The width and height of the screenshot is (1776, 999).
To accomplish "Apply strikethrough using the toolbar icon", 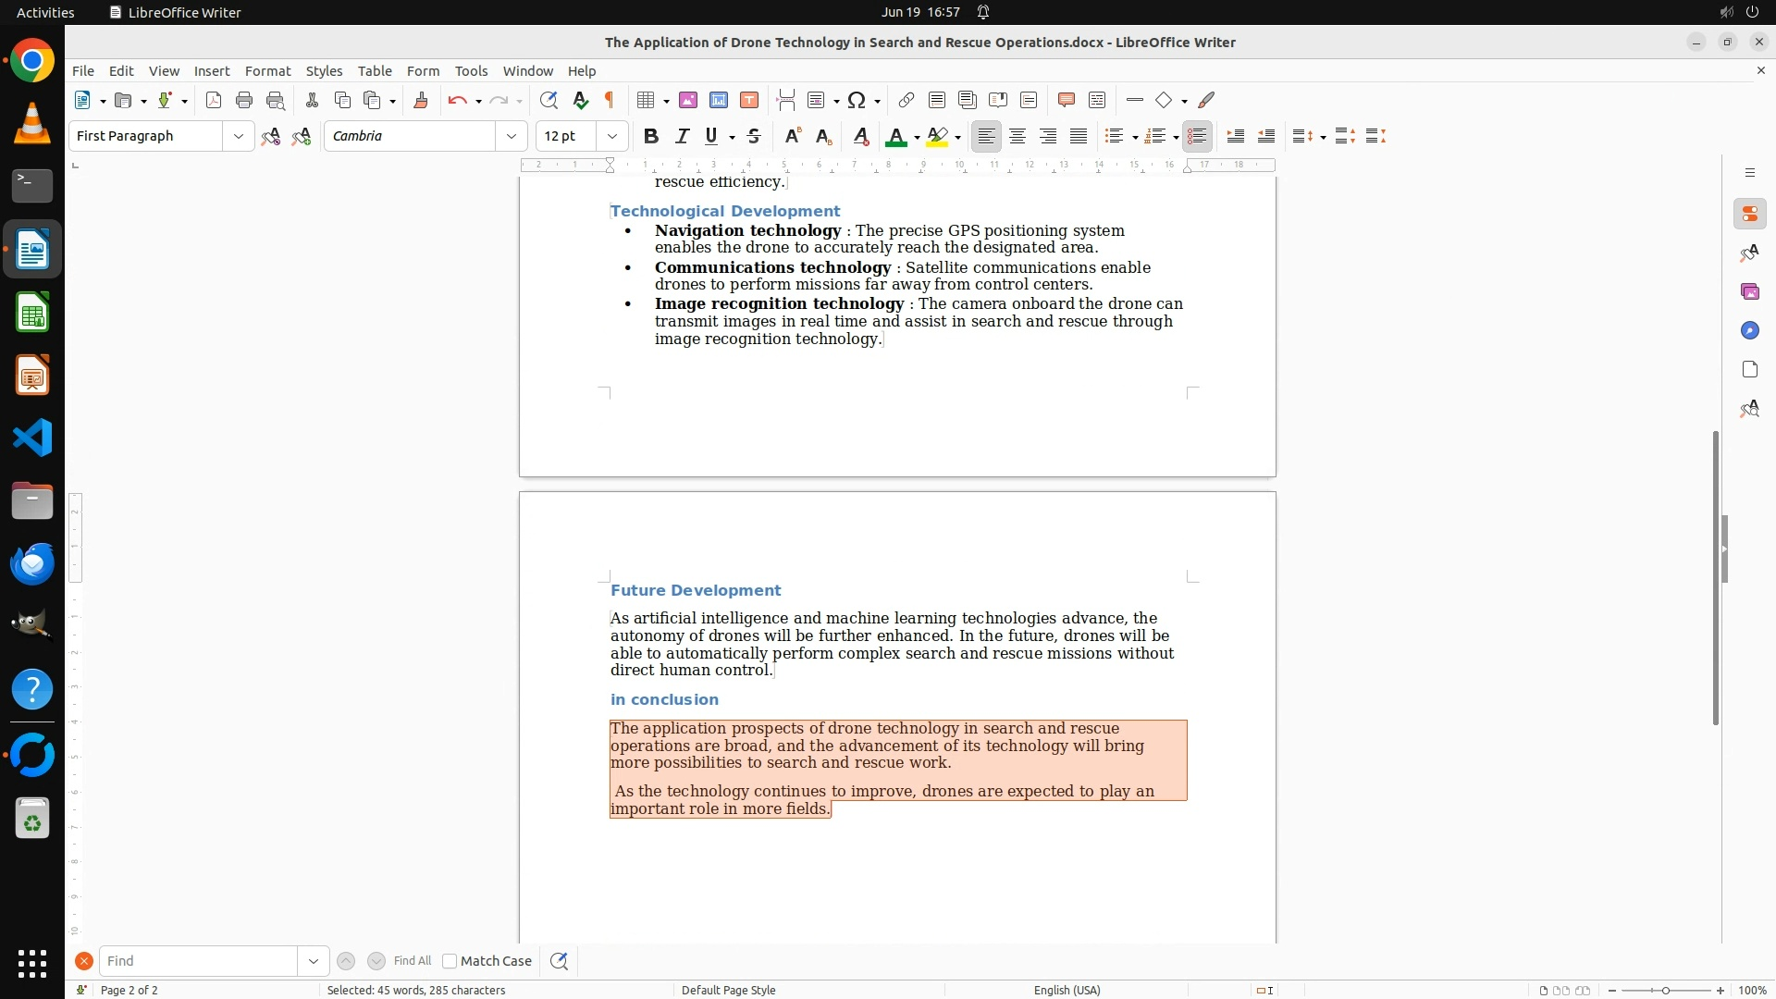I will click(754, 136).
